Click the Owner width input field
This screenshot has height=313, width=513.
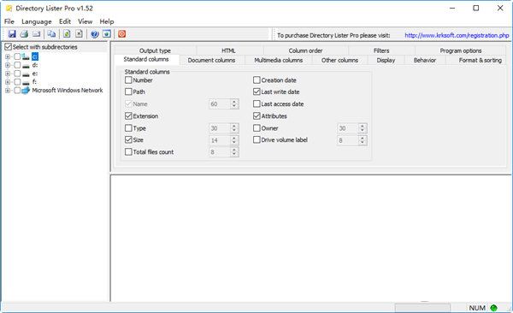coord(348,128)
